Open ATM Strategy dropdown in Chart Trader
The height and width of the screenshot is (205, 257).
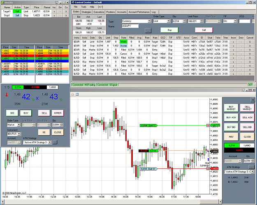pos(252,172)
